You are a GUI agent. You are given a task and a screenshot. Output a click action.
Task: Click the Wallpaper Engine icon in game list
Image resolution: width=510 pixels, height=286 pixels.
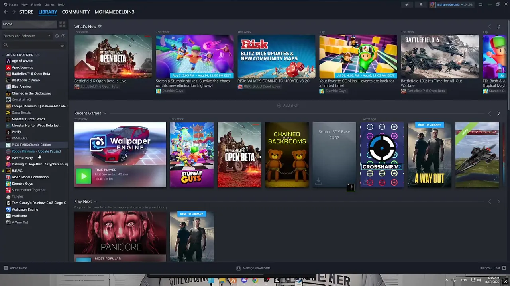click(8, 209)
